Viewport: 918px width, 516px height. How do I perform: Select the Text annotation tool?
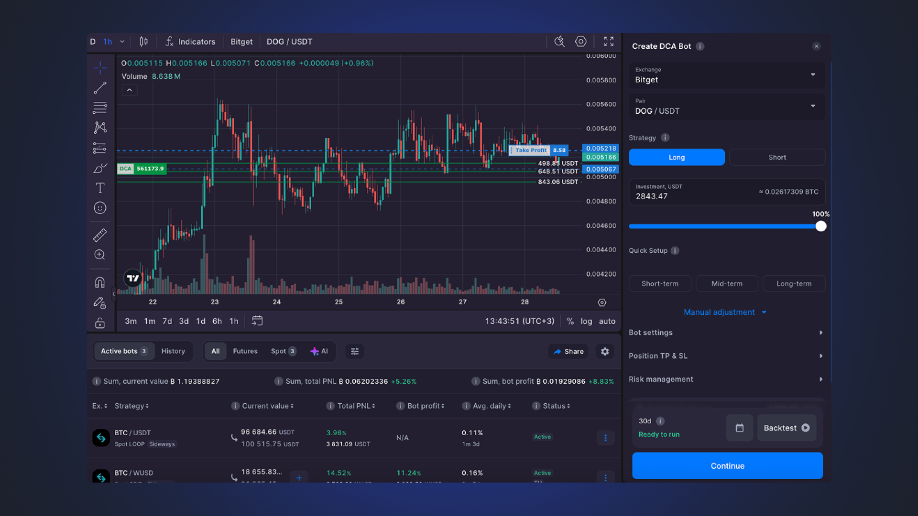pos(100,188)
